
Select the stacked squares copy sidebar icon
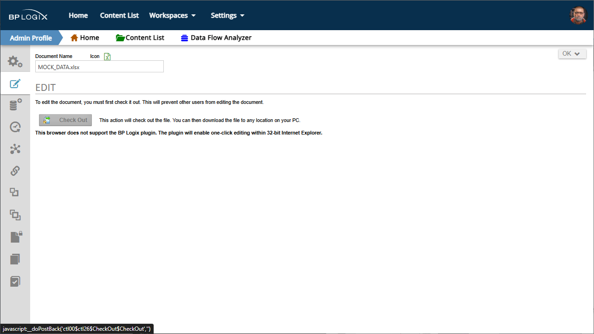pyautogui.click(x=15, y=214)
